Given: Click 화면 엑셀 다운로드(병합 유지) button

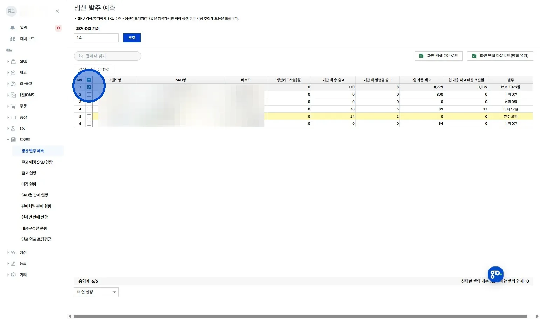Looking at the screenshot, I should (500, 56).
